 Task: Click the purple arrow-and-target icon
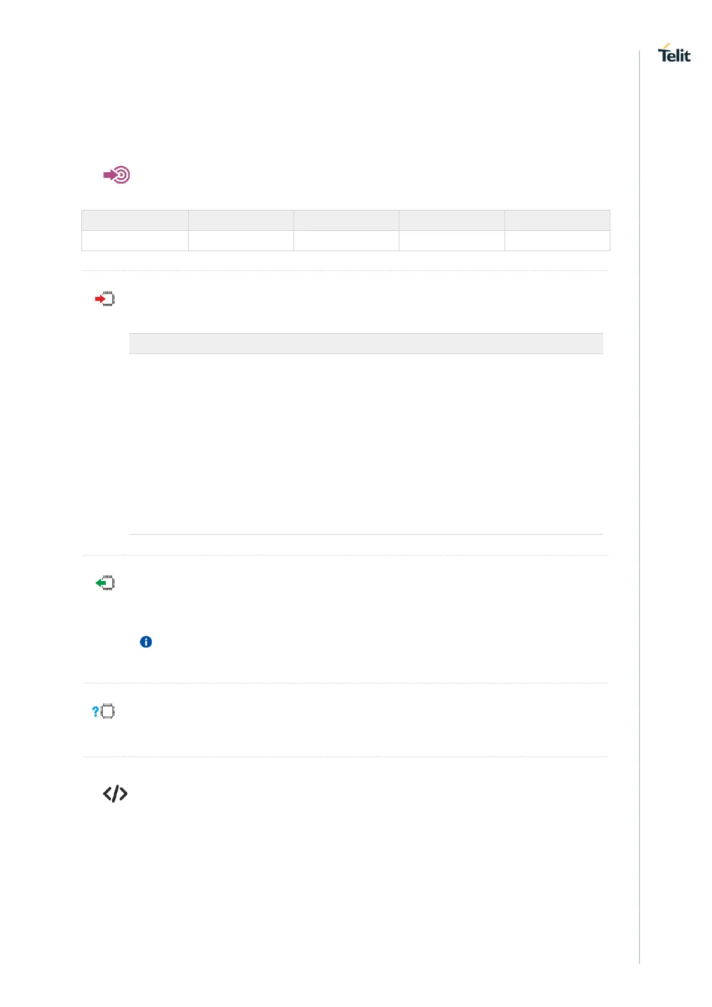tap(117, 175)
